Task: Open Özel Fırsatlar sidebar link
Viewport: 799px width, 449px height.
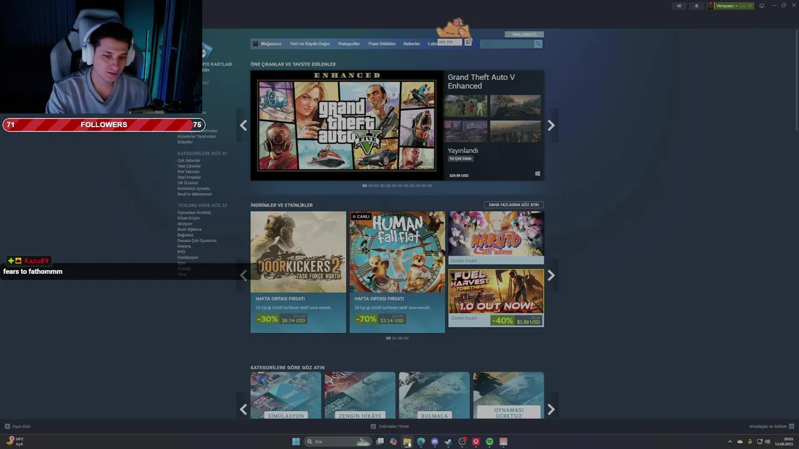Action: click(x=189, y=178)
